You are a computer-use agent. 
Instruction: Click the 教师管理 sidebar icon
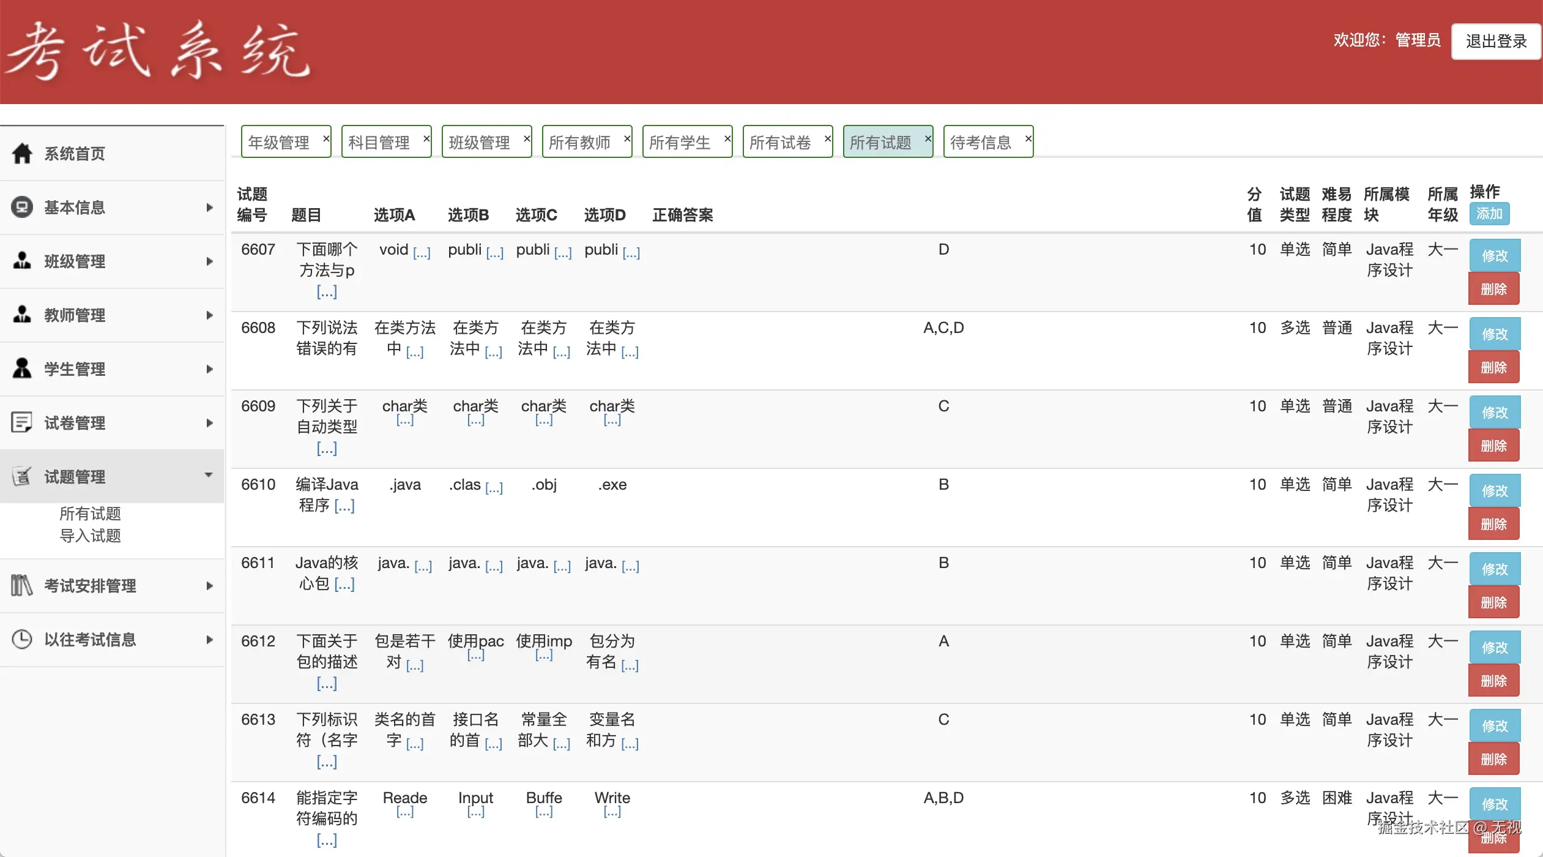click(22, 315)
